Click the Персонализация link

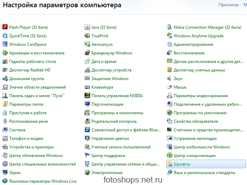point(107,104)
